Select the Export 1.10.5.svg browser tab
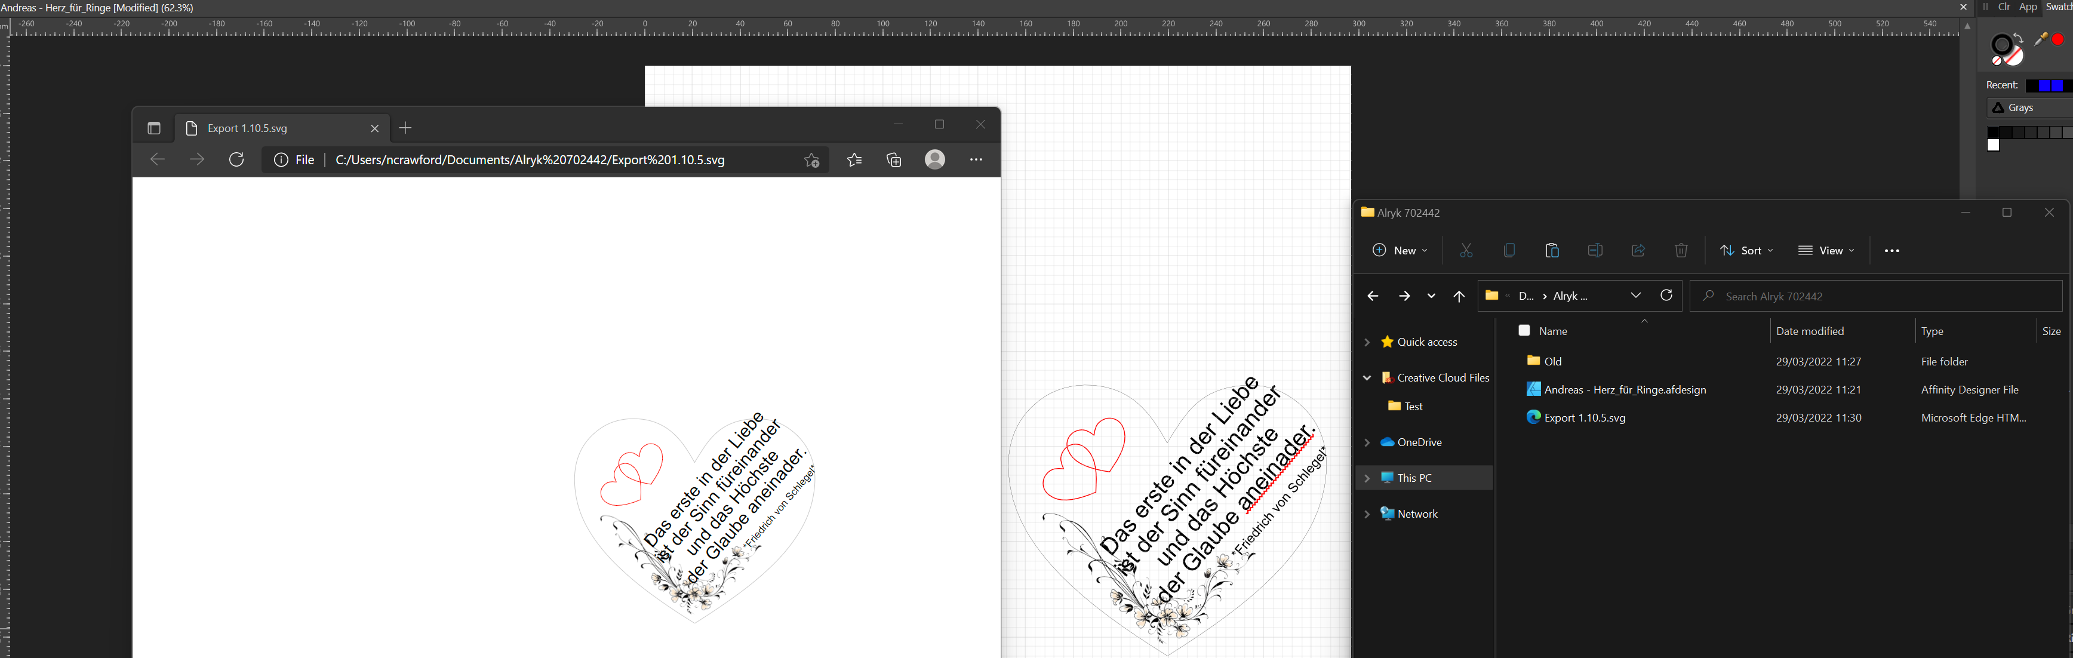2073x658 pixels. pyautogui.click(x=282, y=128)
